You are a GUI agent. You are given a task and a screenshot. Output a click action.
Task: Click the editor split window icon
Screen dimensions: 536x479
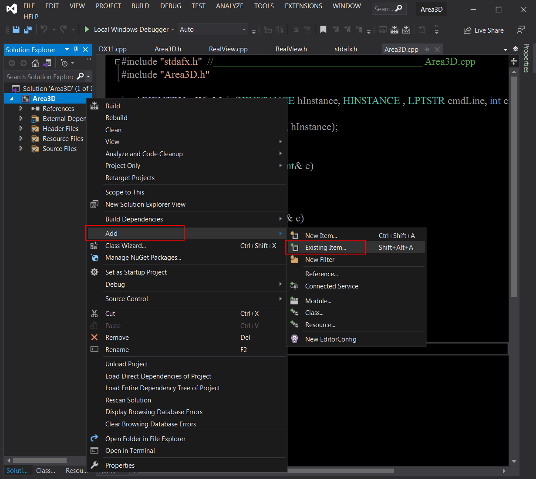(x=514, y=61)
